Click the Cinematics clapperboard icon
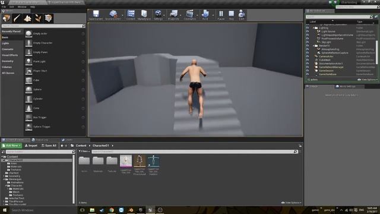The image size is (380, 214). pos(189,15)
